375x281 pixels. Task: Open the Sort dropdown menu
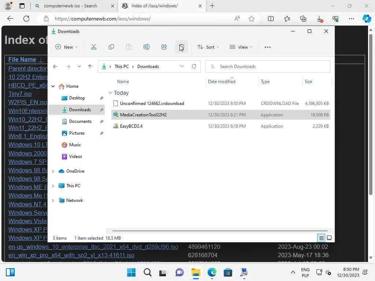pos(208,47)
